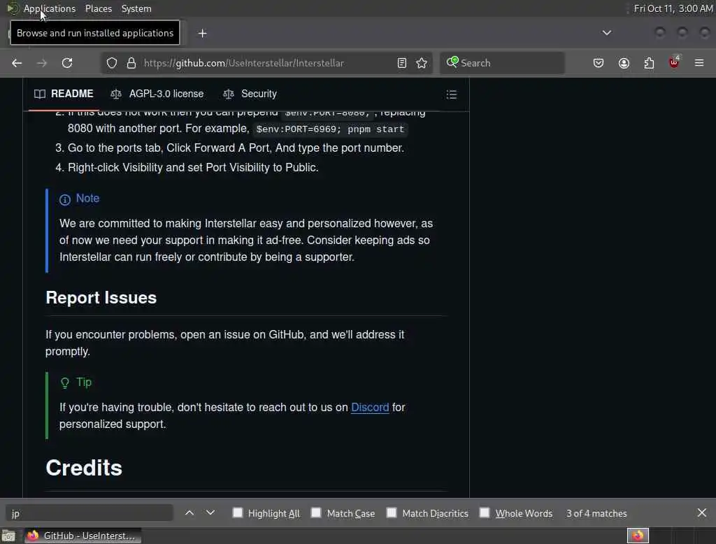Find next match with down arrow
The width and height of the screenshot is (716, 544).
(210, 513)
